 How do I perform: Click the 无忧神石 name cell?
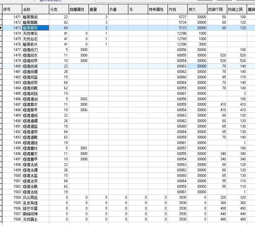point(36,33)
